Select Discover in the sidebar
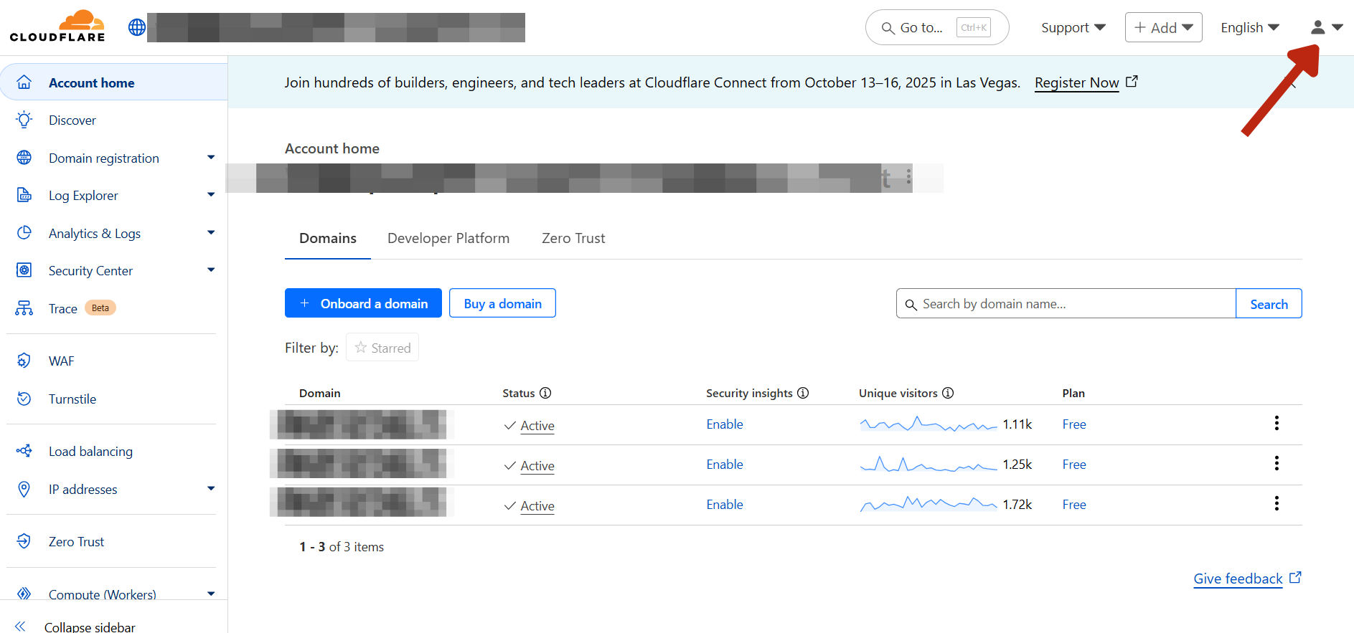Screen dimensions: 1354x633 tap(72, 120)
